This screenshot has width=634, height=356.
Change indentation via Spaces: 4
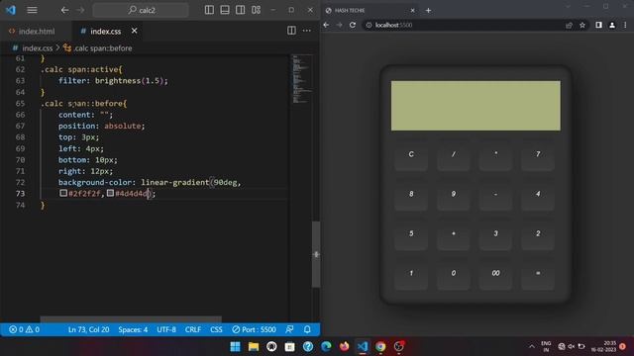click(x=133, y=329)
